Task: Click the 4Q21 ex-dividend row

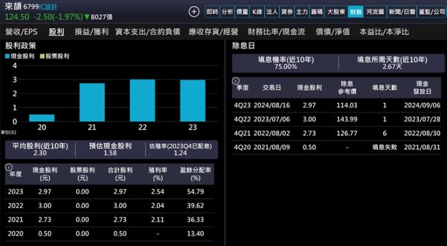Action: pyautogui.click(x=336, y=133)
